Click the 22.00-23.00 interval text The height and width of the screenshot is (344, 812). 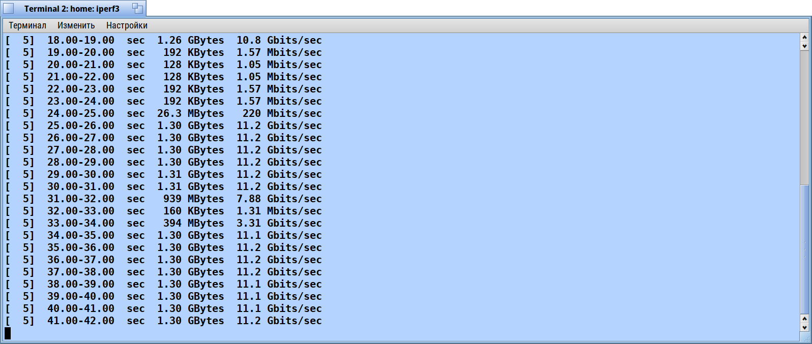pyautogui.click(x=81, y=89)
